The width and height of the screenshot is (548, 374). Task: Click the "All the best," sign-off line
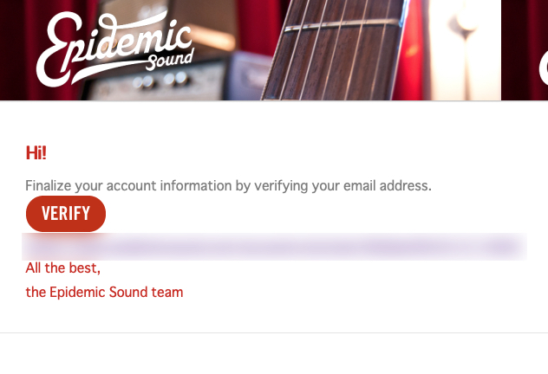coord(63,268)
